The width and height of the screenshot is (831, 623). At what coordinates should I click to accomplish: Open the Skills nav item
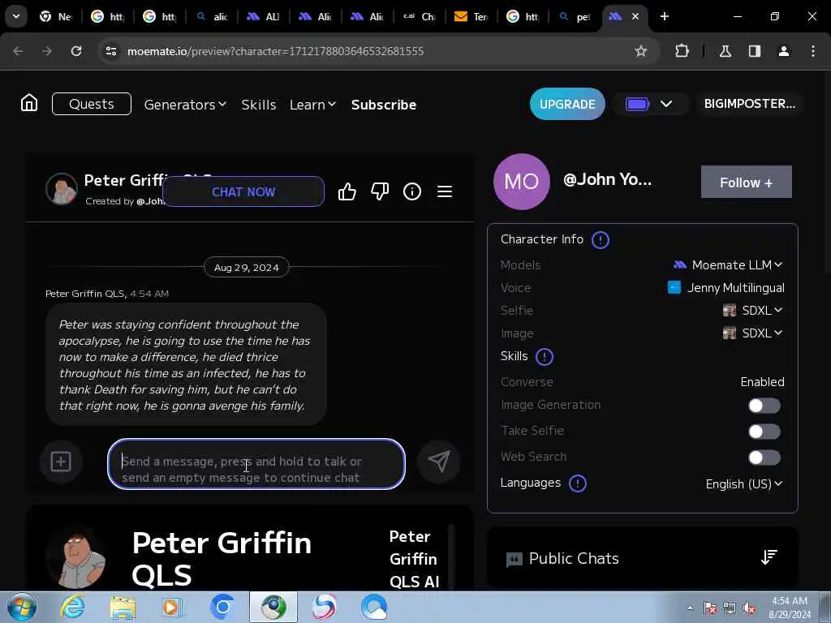(259, 105)
